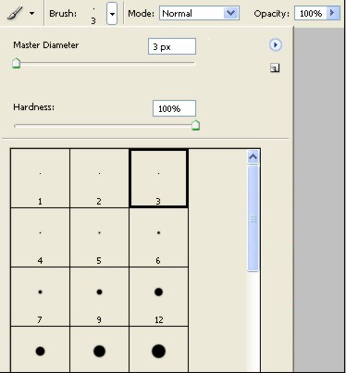The width and height of the screenshot is (346, 373).
Task: Click the brush preview sample showing 3
Action: click(93, 16)
